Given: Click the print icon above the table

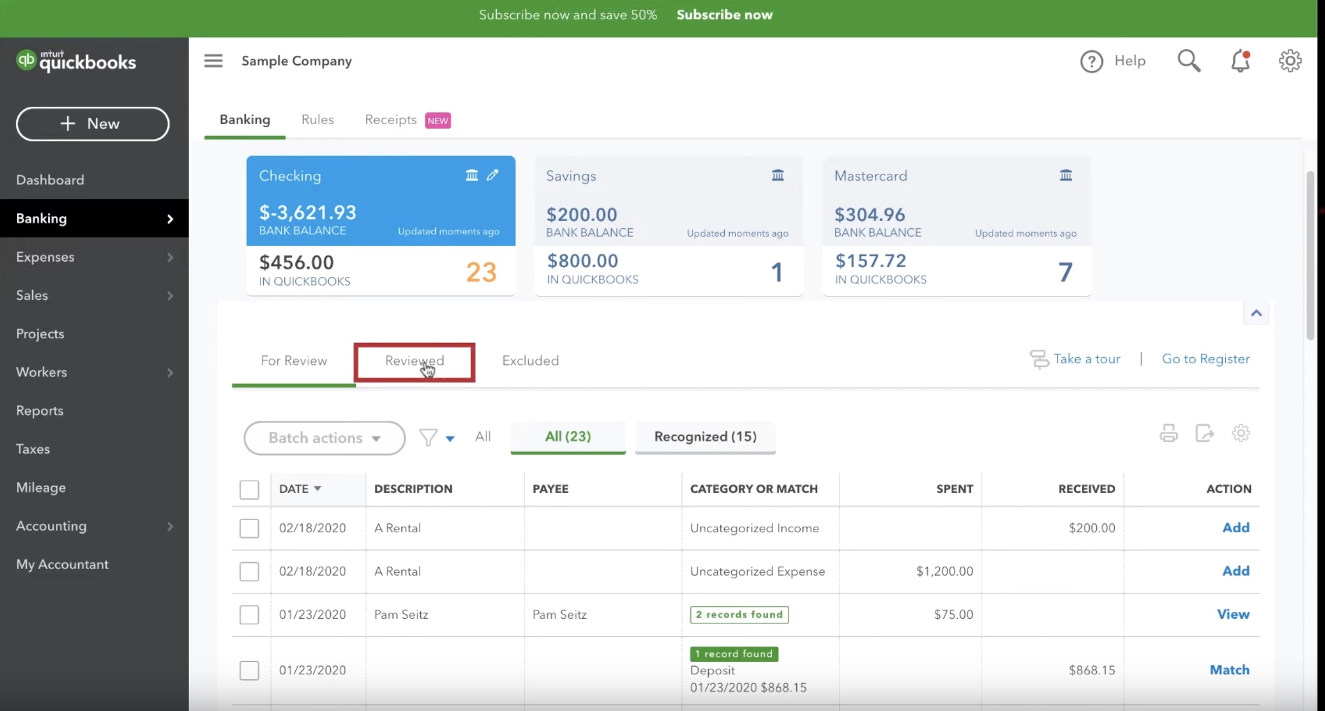Looking at the screenshot, I should pyautogui.click(x=1168, y=434).
